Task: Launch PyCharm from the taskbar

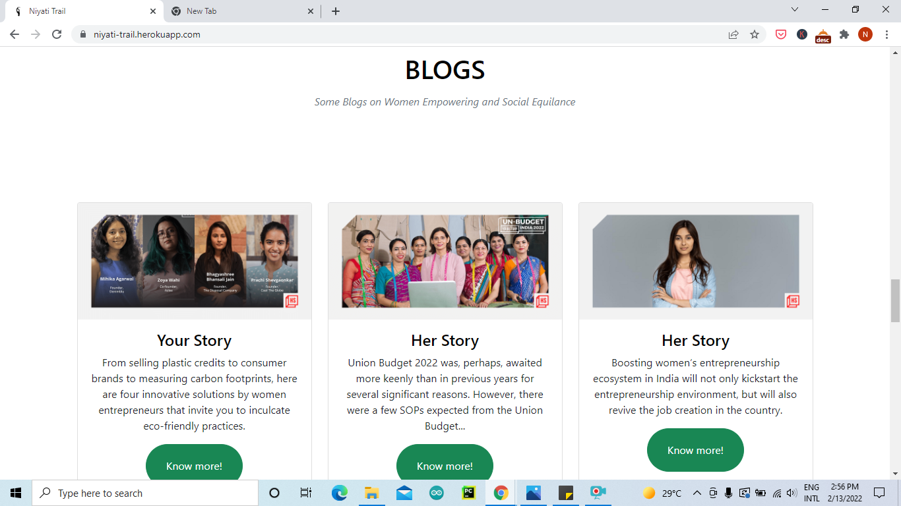Action: coord(468,492)
